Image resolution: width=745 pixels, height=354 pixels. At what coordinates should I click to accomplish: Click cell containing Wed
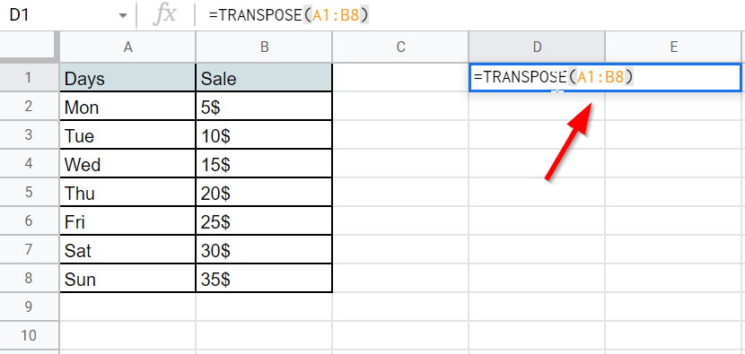[127, 164]
